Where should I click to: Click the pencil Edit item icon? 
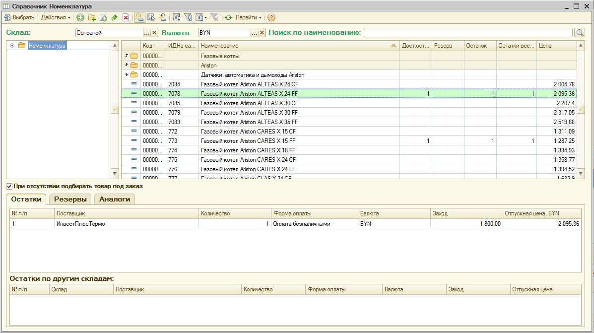click(115, 17)
